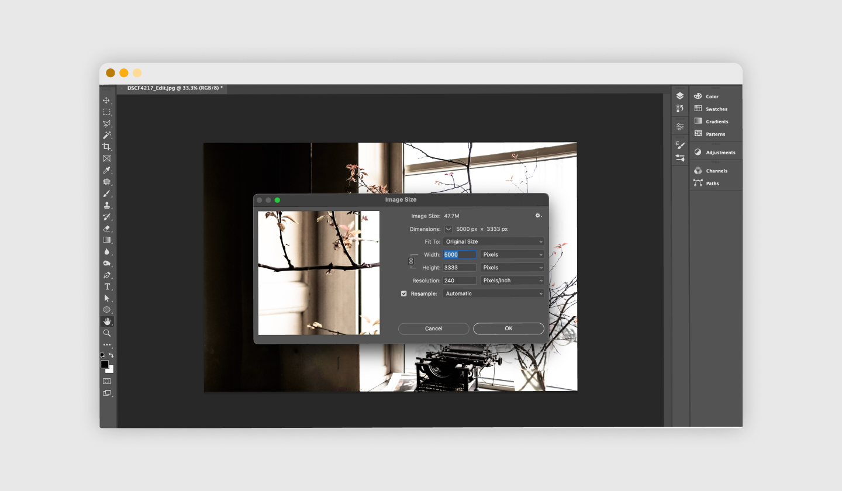The image size is (842, 491).
Task: Select the Zoom magnifier tool
Action: click(x=106, y=333)
